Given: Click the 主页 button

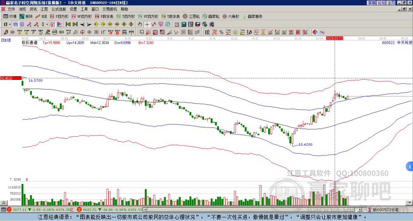Looking at the screenshot, I should pos(391,3).
